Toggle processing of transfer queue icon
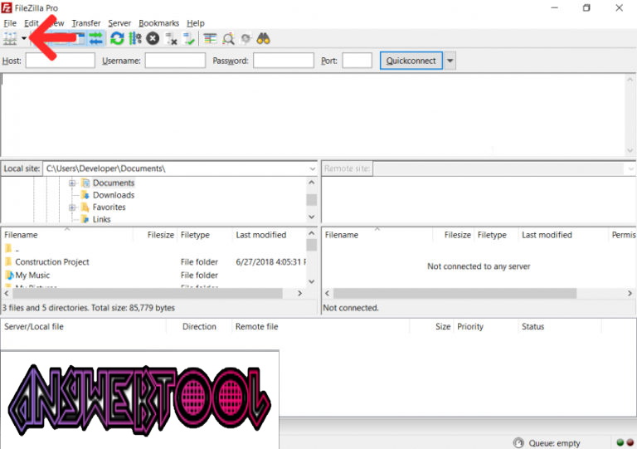Image resolution: width=637 pixels, height=449 pixels. click(x=135, y=39)
